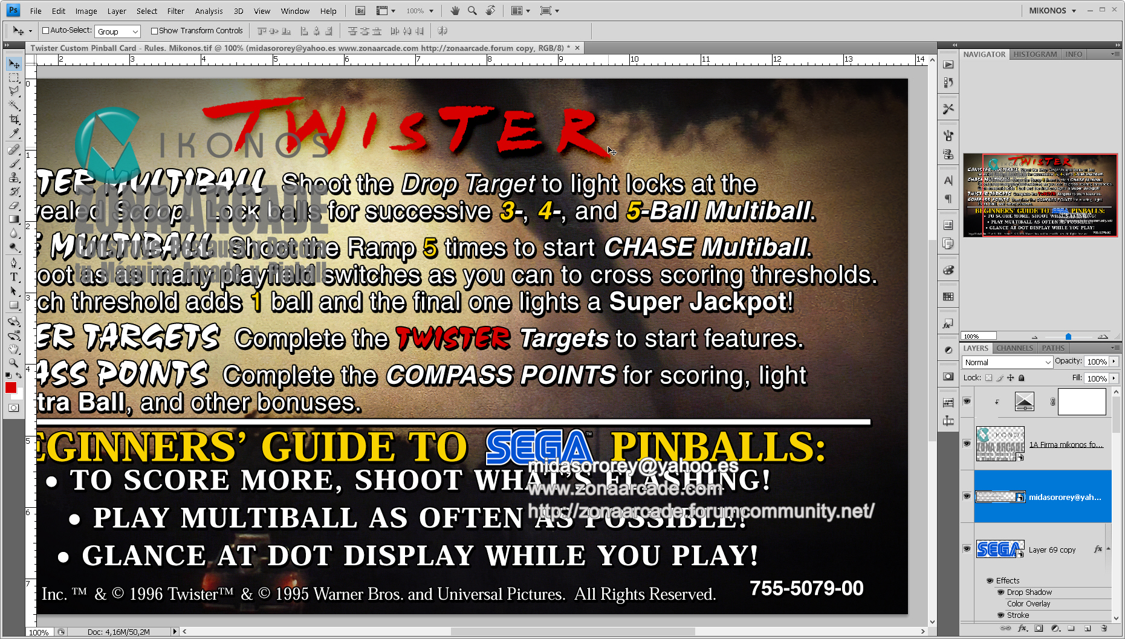This screenshot has height=639, width=1125.
Task: Swap foreground and background colors
Action: (19, 377)
